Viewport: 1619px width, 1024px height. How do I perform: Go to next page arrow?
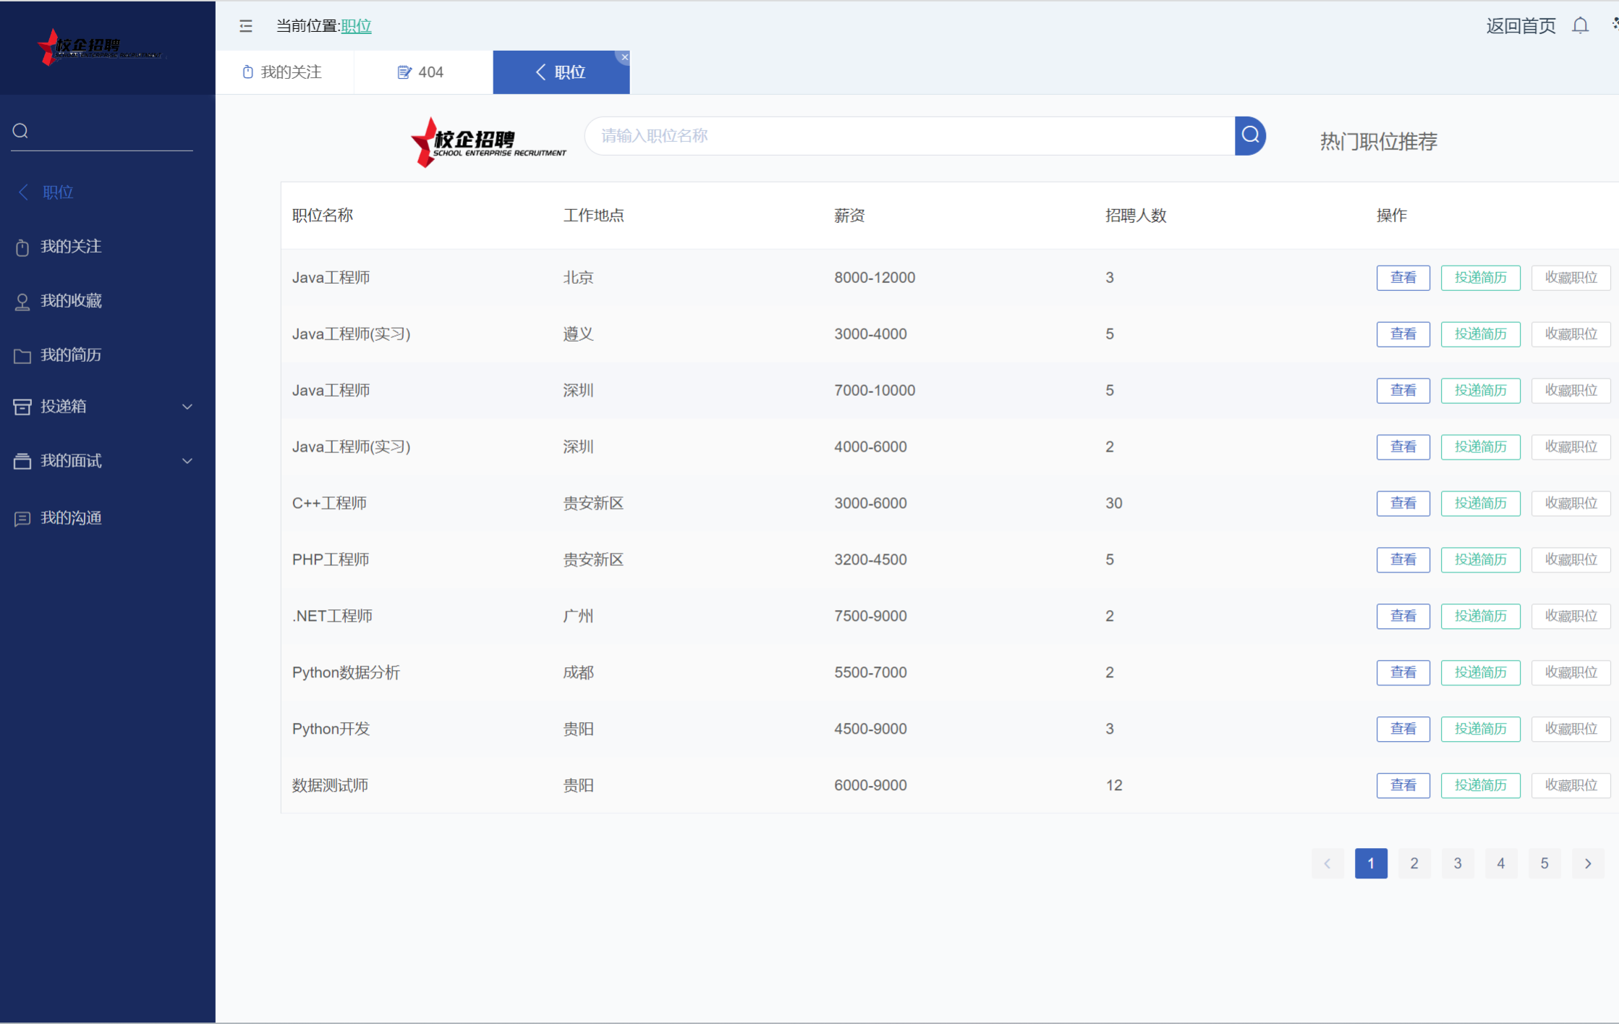point(1588,863)
